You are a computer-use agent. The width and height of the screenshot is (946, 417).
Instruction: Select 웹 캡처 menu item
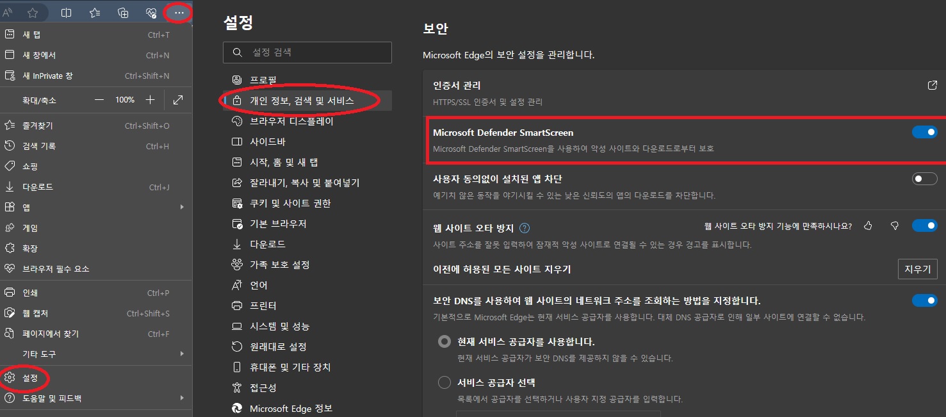[x=96, y=314]
